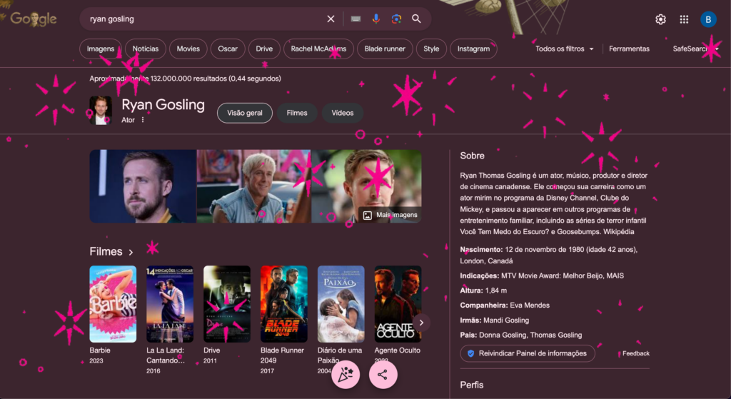Click the Feedback link

click(636, 353)
